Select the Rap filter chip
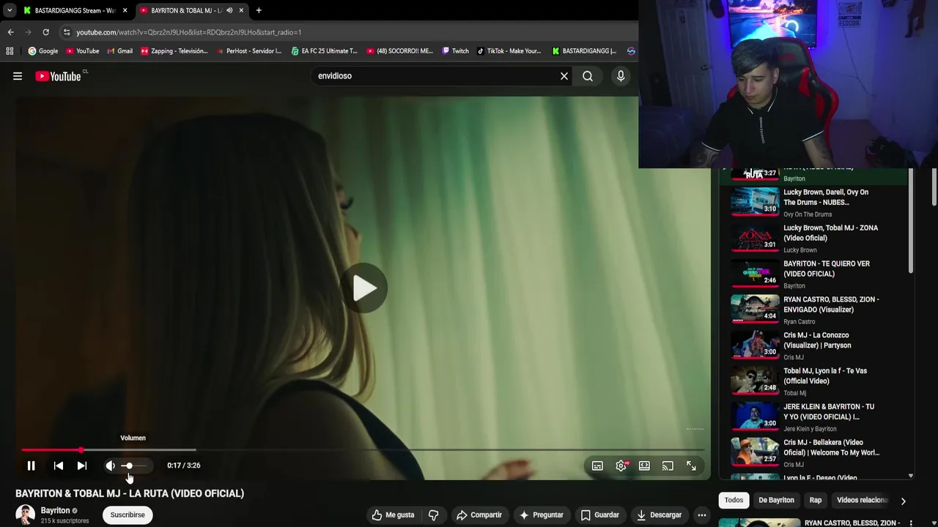 coord(816,500)
